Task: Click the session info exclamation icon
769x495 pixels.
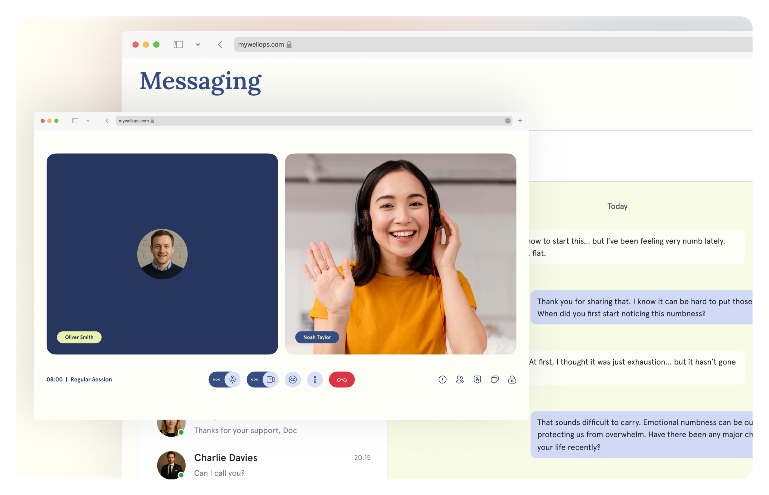Action: coord(442,379)
